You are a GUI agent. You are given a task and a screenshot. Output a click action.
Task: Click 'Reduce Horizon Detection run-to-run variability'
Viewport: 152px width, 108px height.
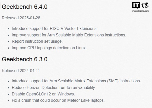coord(53,87)
